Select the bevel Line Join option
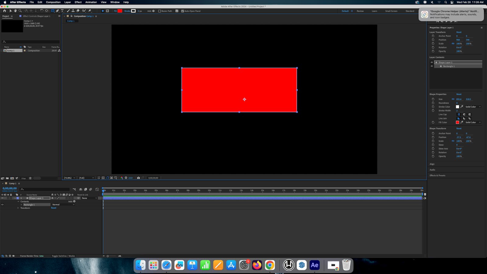The image size is (487, 274). coord(470,118)
